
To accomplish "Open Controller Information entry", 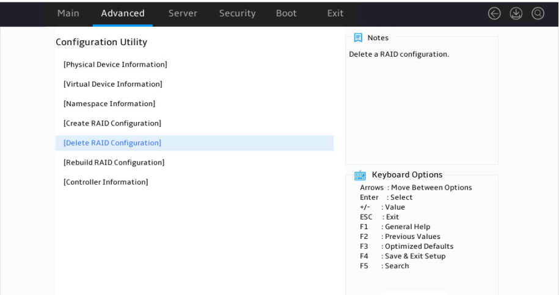I will point(106,182).
